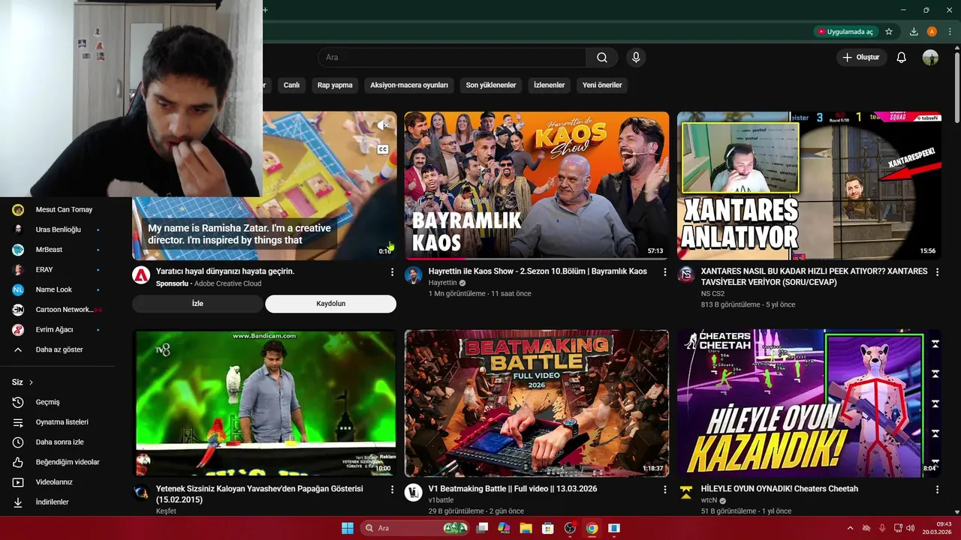
Task: Open the Oluştur create menu
Action: [862, 58]
